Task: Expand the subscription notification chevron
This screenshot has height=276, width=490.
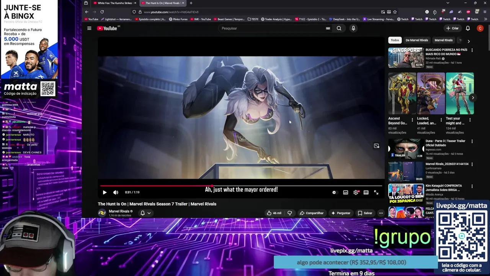Action: [149, 213]
